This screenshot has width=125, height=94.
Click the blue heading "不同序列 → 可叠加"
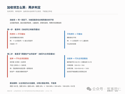(74, 34)
